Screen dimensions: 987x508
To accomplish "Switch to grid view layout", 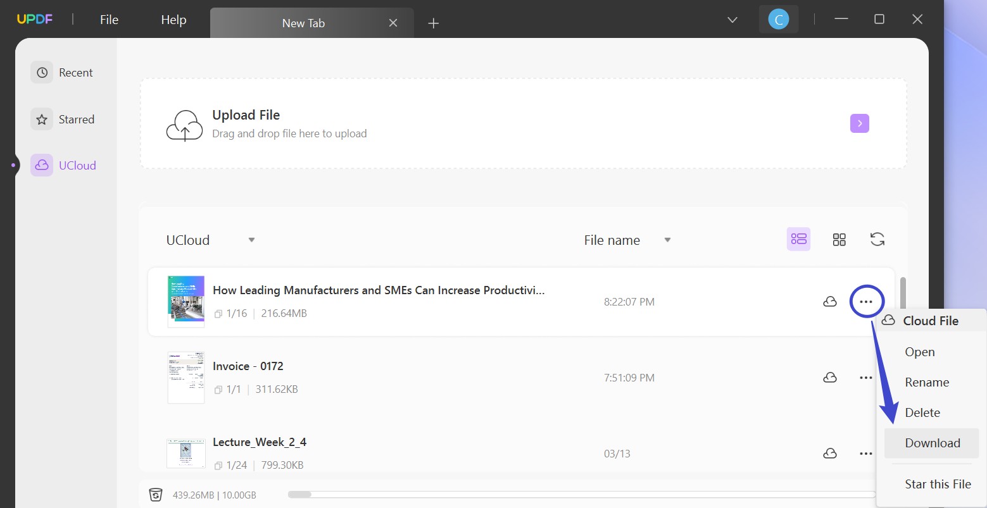I will click(x=839, y=239).
